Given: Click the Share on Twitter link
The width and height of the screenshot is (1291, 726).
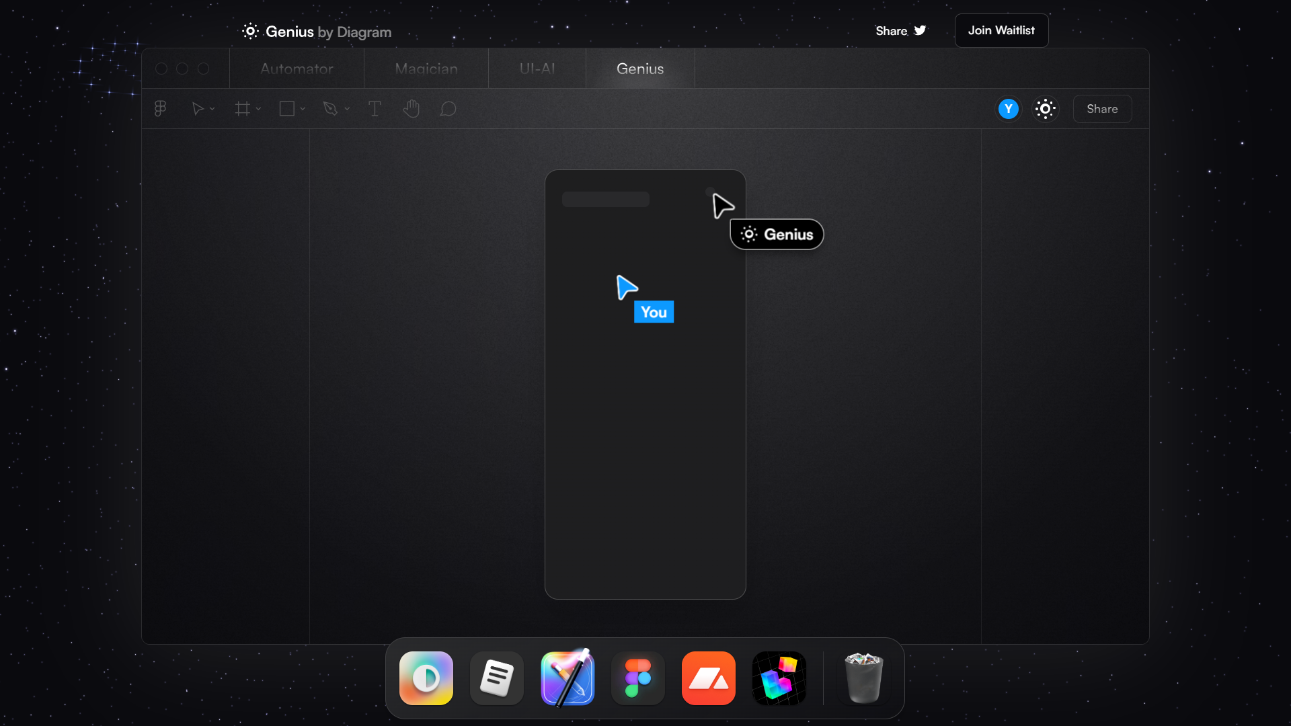Looking at the screenshot, I should pos(901,31).
